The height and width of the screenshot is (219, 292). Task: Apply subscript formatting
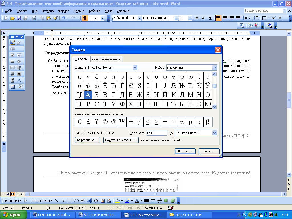281,18
